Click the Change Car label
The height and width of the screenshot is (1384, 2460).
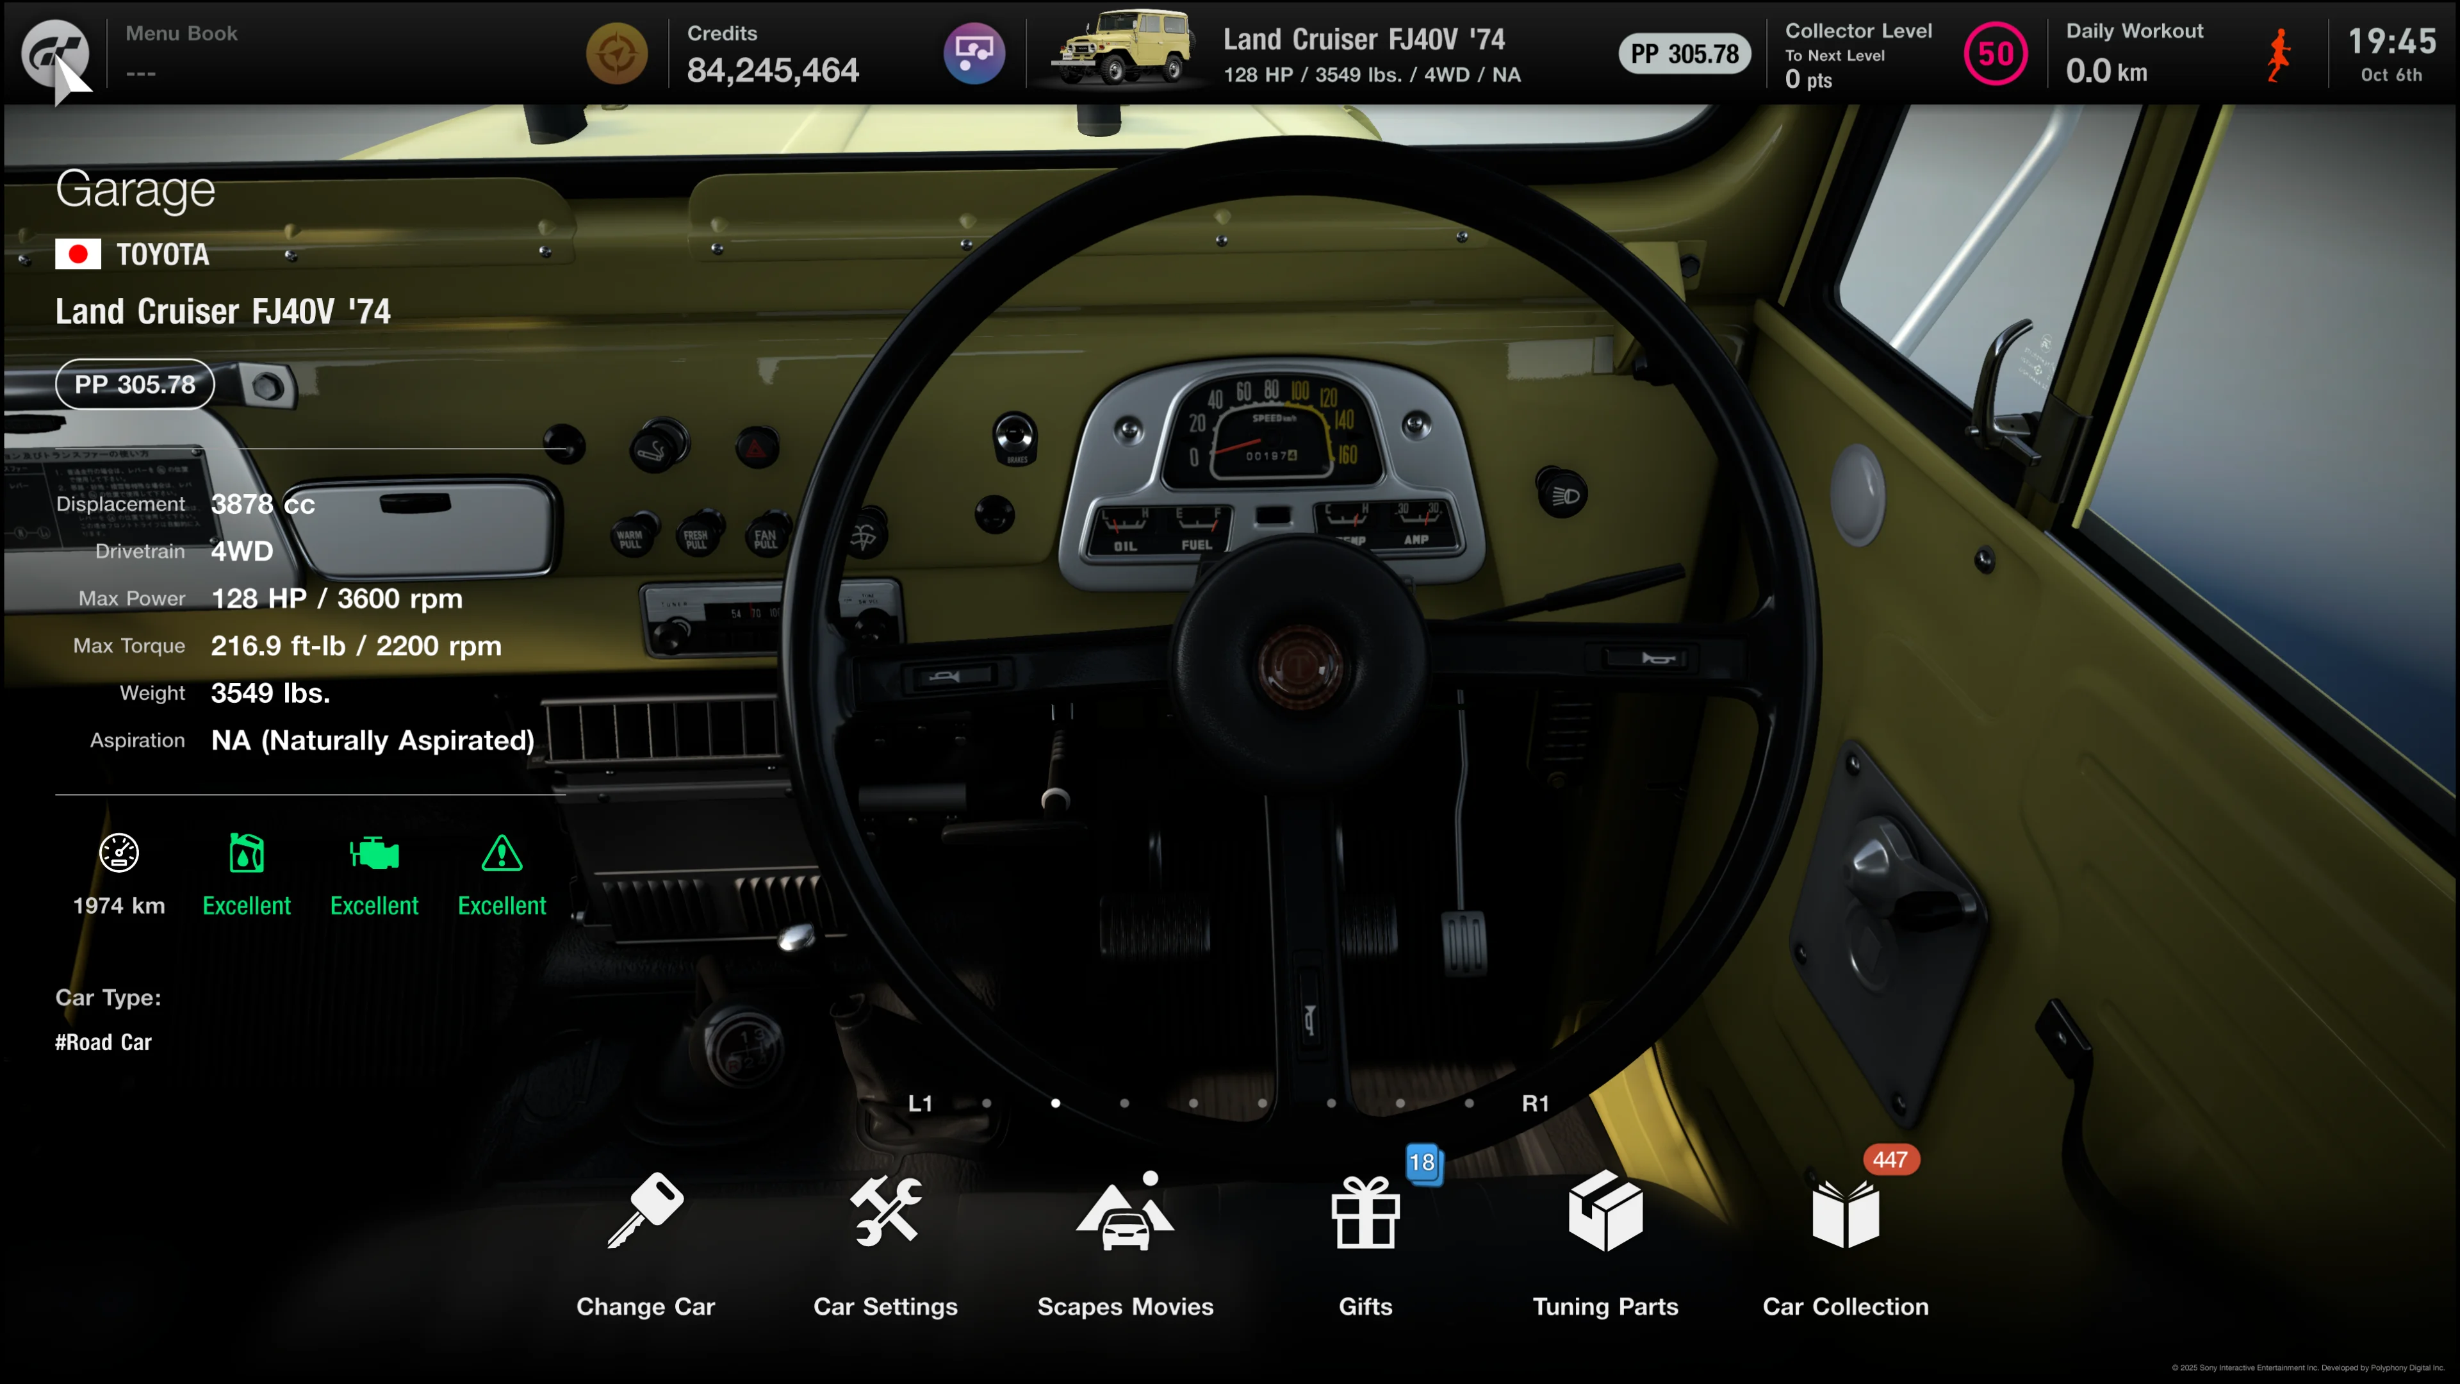tap(646, 1306)
